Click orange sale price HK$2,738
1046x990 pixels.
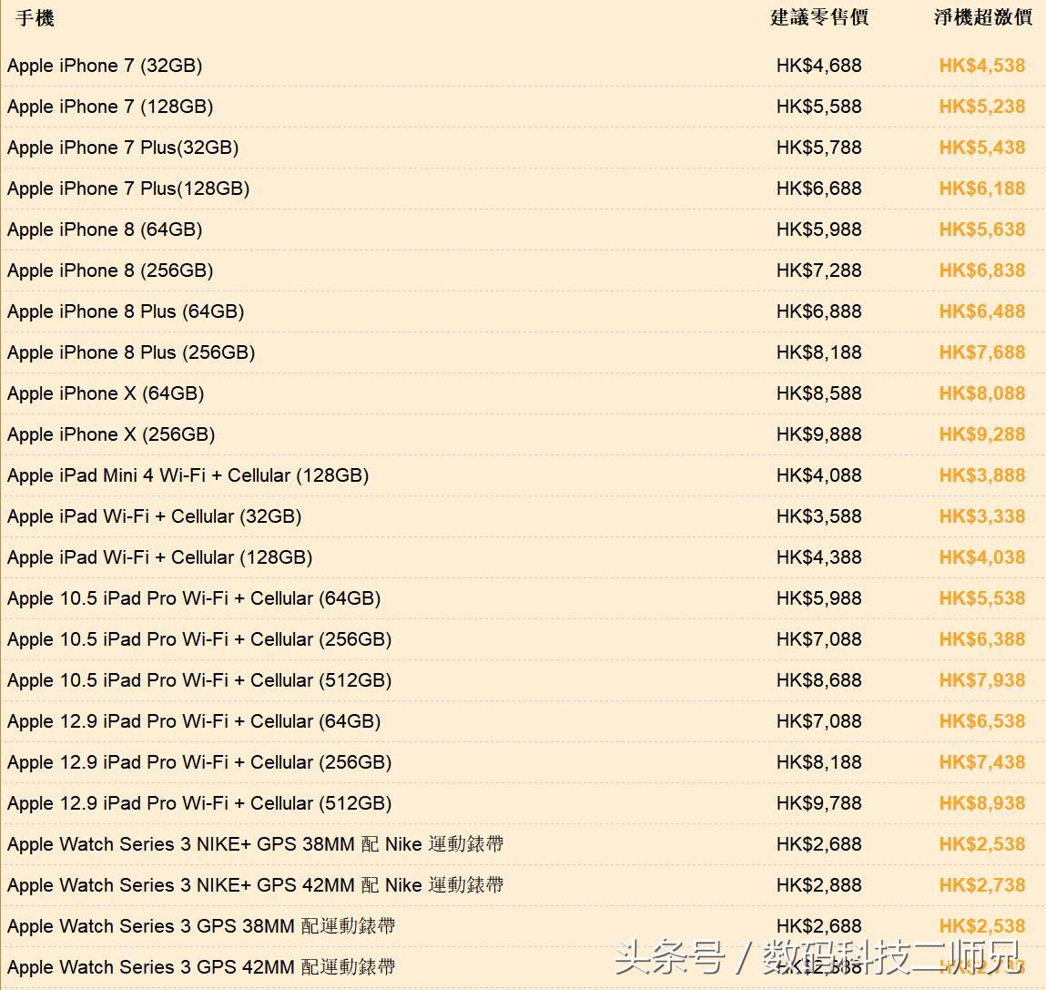(x=982, y=885)
